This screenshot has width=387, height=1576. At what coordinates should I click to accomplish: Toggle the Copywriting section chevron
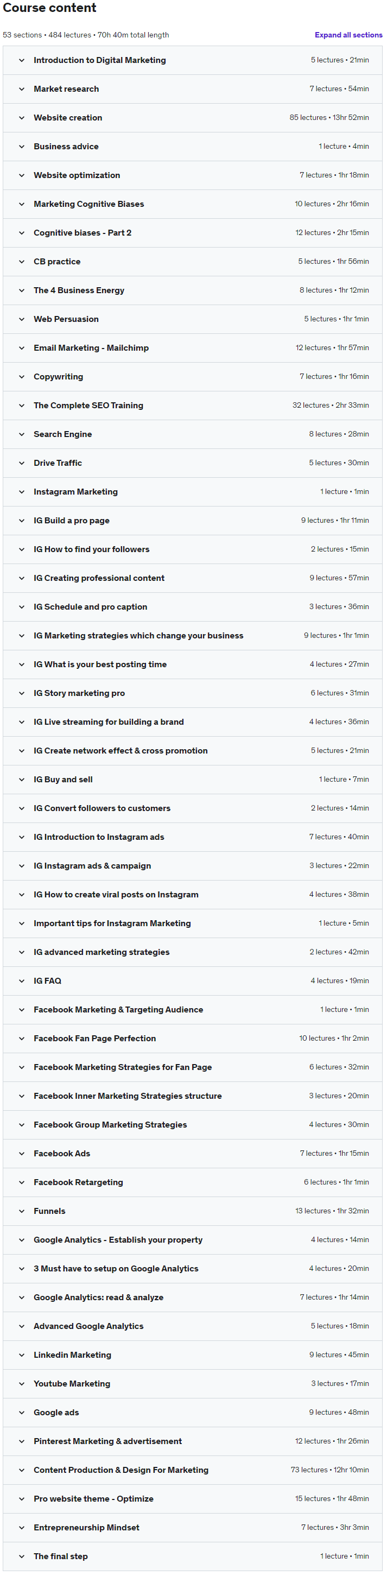pyautogui.click(x=21, y=376)
